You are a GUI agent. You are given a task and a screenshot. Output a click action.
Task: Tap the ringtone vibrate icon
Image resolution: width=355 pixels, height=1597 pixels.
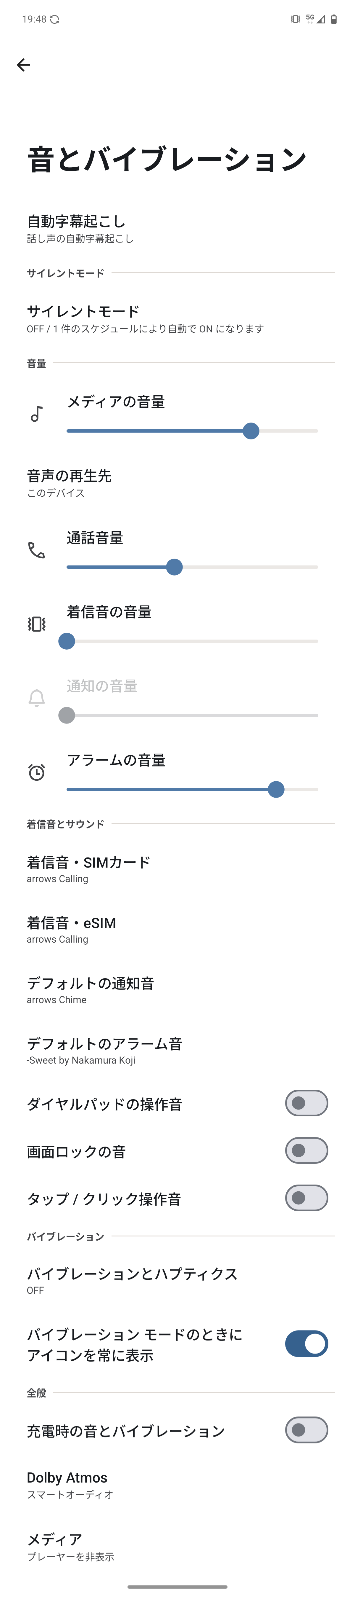click(x=36, y=624)
